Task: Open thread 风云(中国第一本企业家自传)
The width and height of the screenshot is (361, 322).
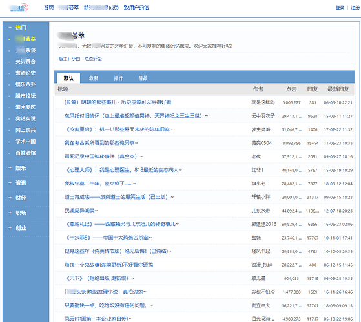Action: [98, 319]
